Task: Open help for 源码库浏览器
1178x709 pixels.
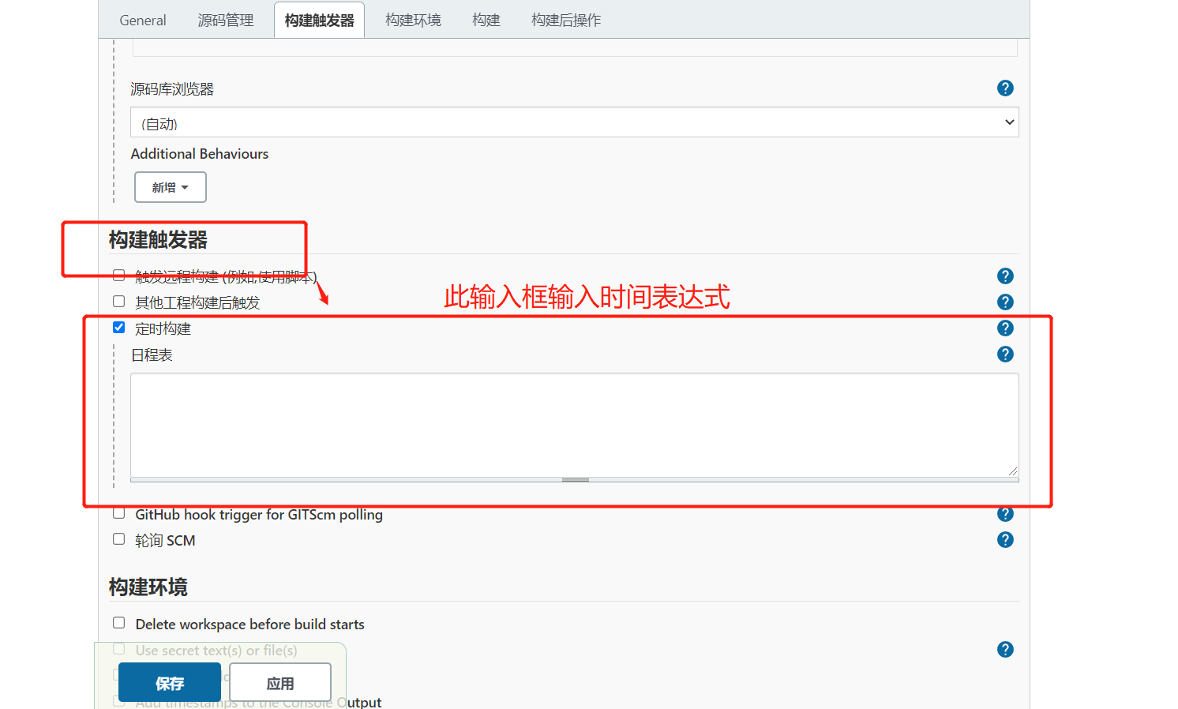Action: point(1005,88)
